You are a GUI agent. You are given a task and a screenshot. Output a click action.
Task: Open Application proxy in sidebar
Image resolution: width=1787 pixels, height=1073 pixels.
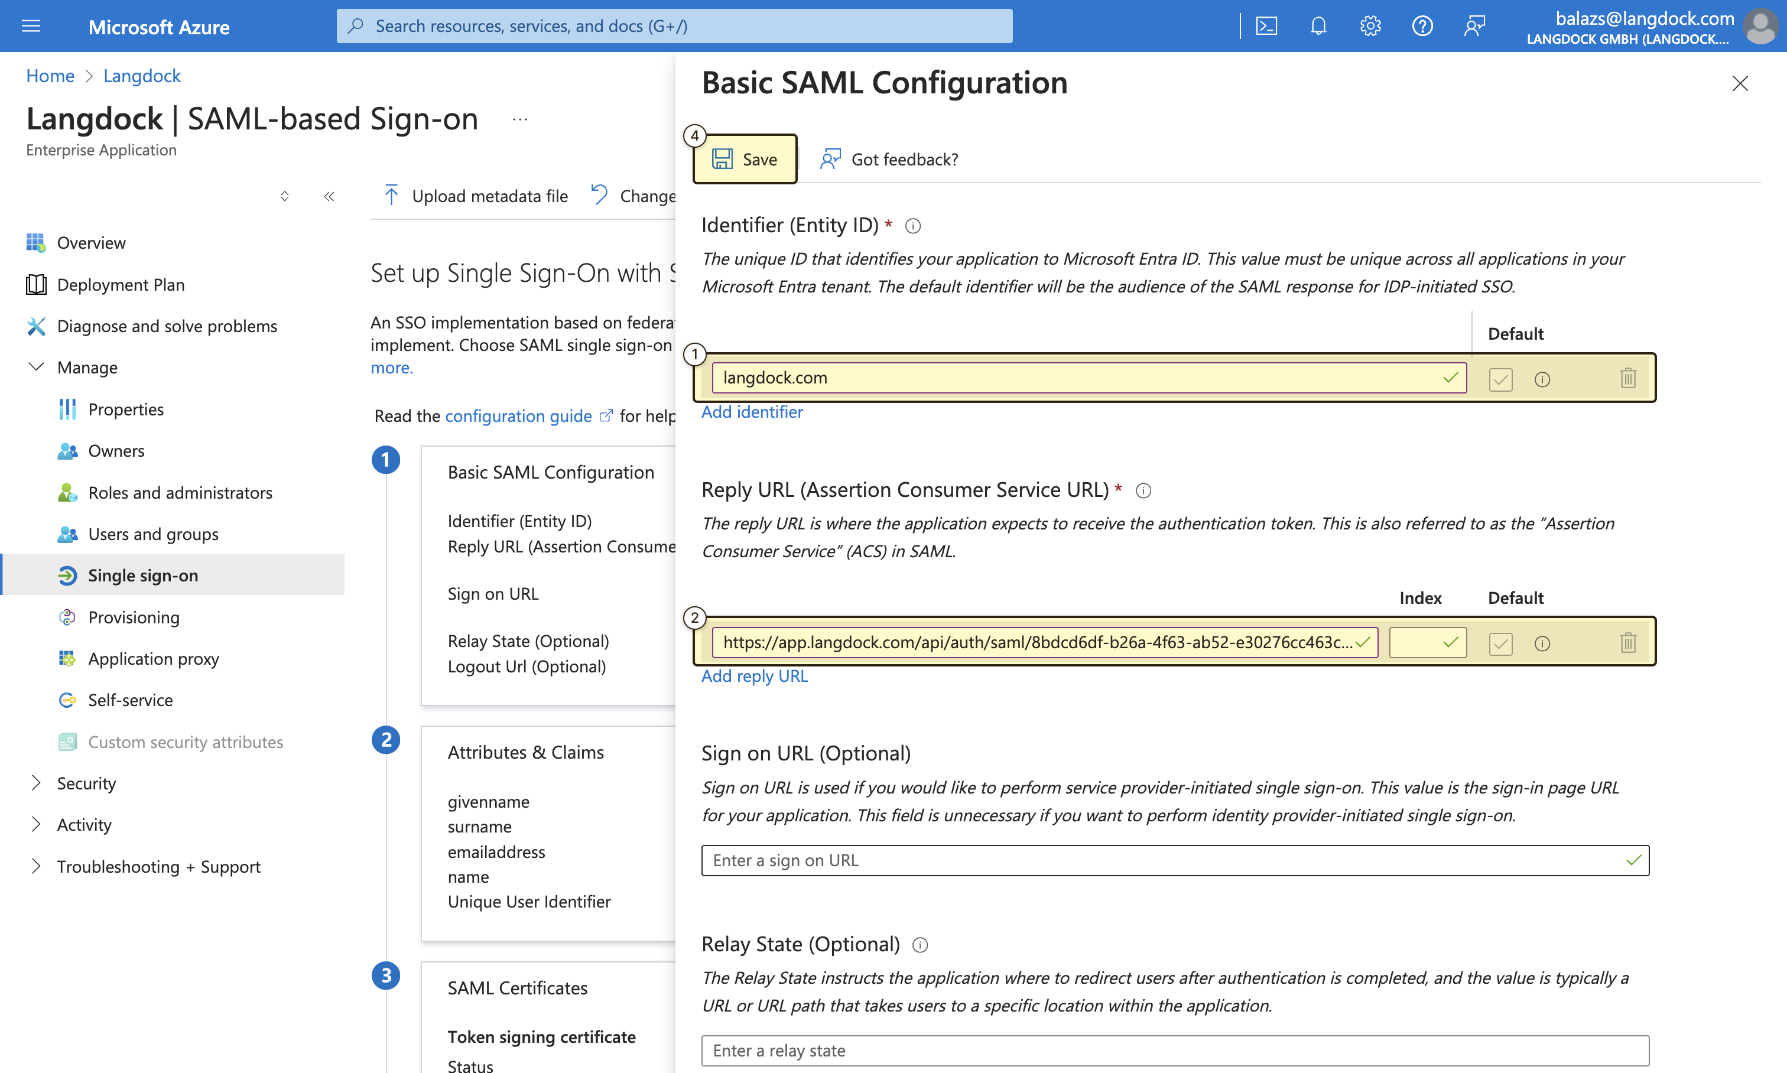point(138,659)
